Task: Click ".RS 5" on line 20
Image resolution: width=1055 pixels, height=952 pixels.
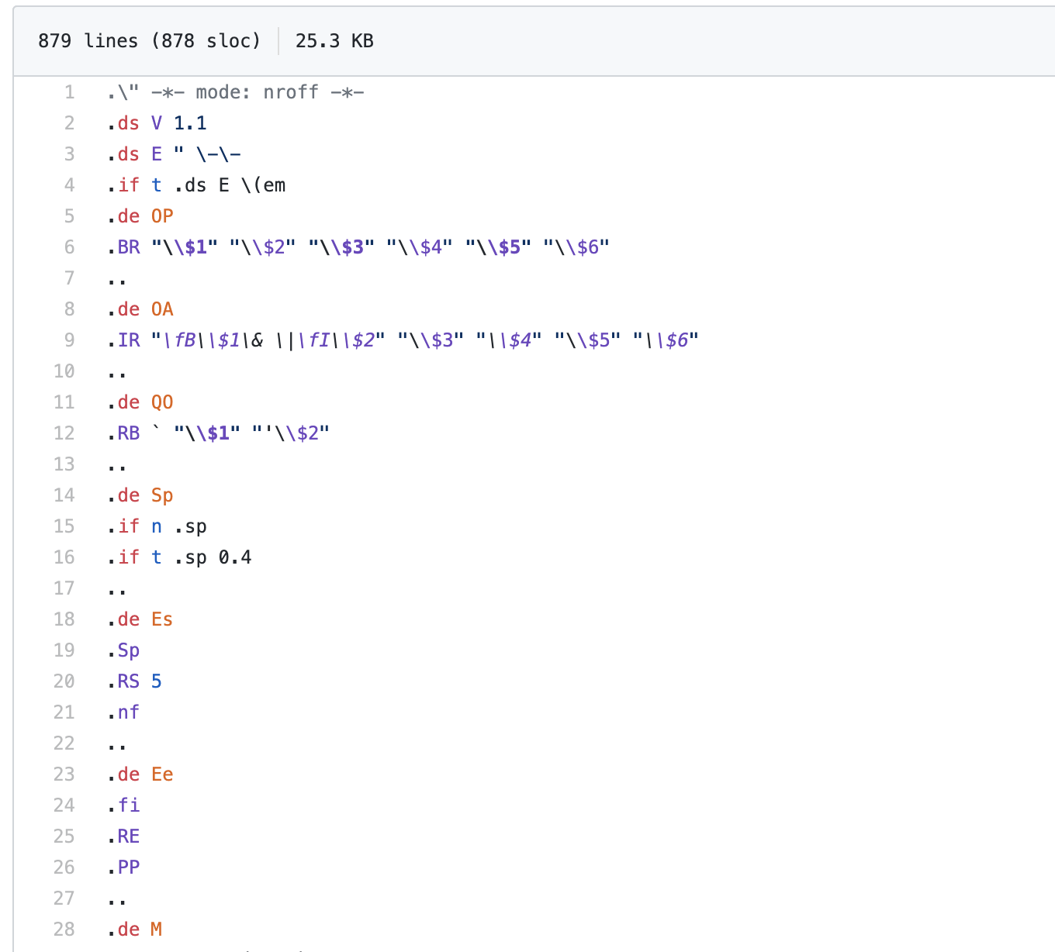Action: 137,681
